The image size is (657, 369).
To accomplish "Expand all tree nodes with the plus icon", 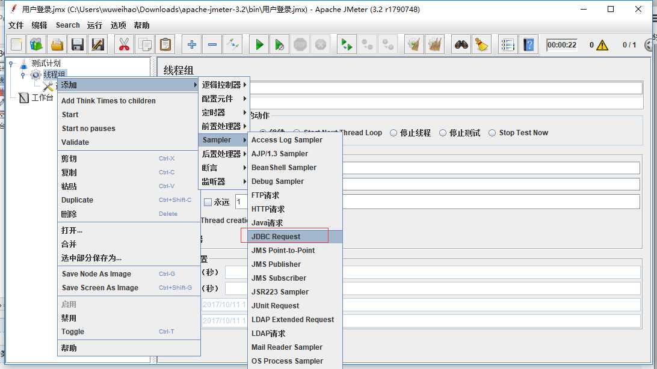I will (x=192, y=44).
